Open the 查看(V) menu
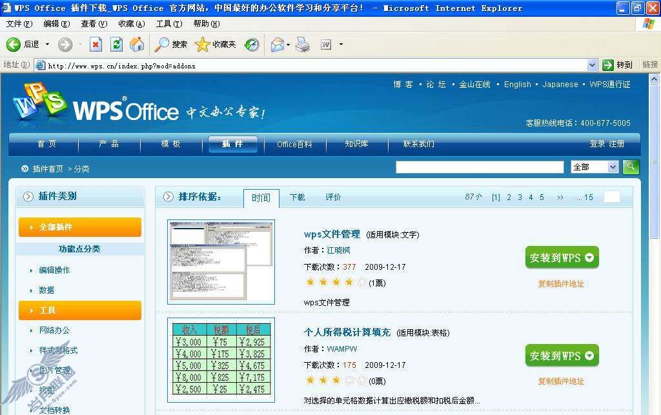 (x=94, y=24)
